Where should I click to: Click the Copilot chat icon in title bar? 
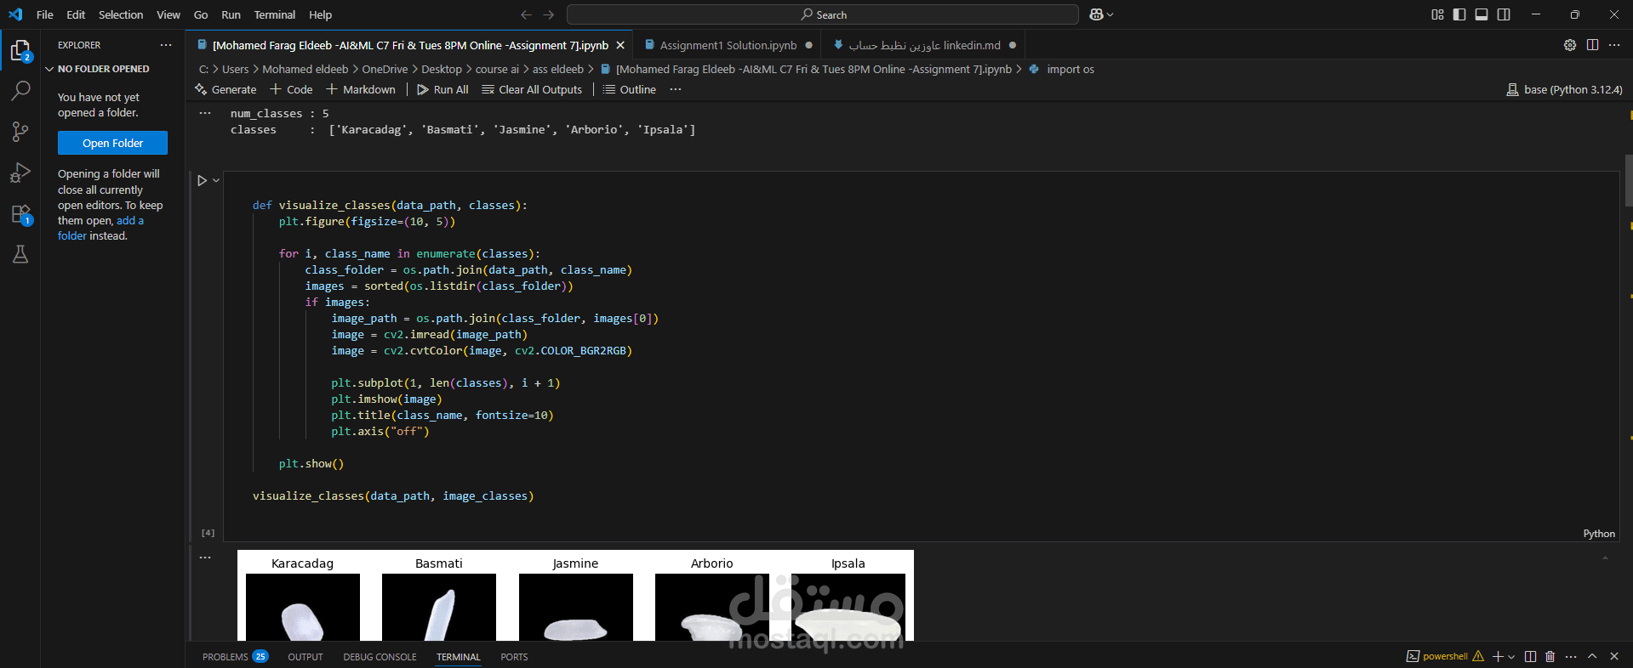pyautogui.click(x=1096, y=14)
